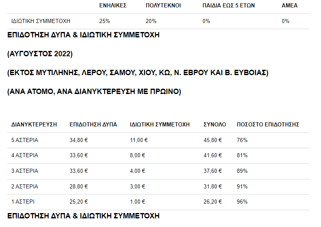Click the ΣΥΝΟΛΟ column header

(215, 124)
